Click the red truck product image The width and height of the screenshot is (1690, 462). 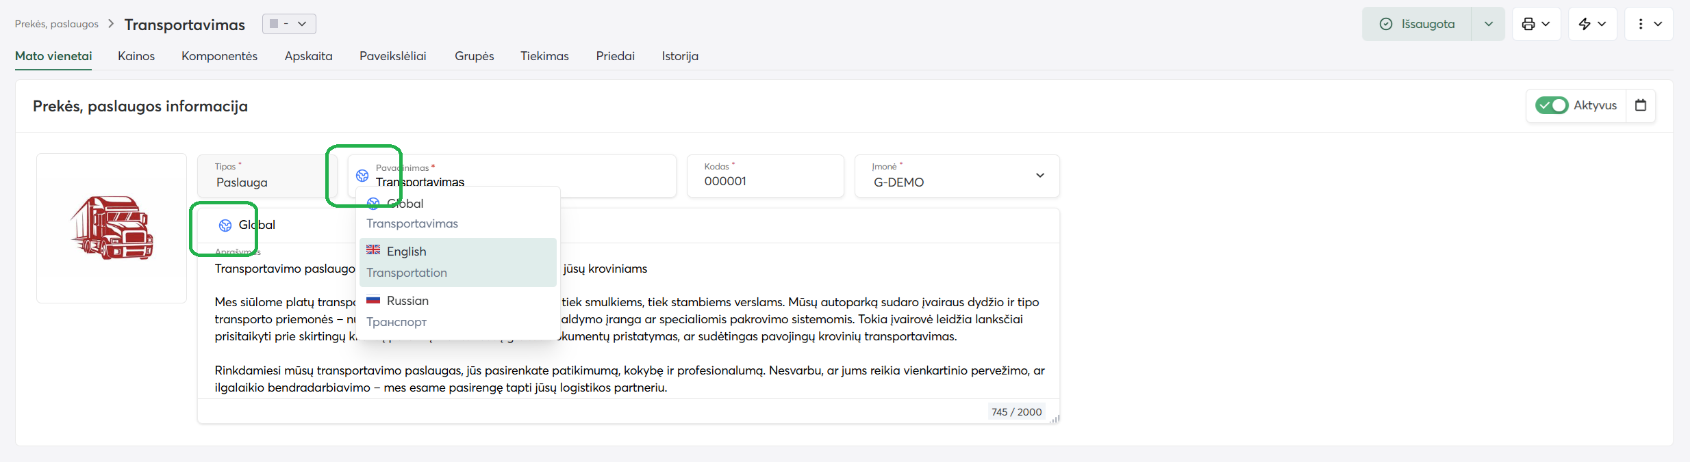tap(112, 228)
